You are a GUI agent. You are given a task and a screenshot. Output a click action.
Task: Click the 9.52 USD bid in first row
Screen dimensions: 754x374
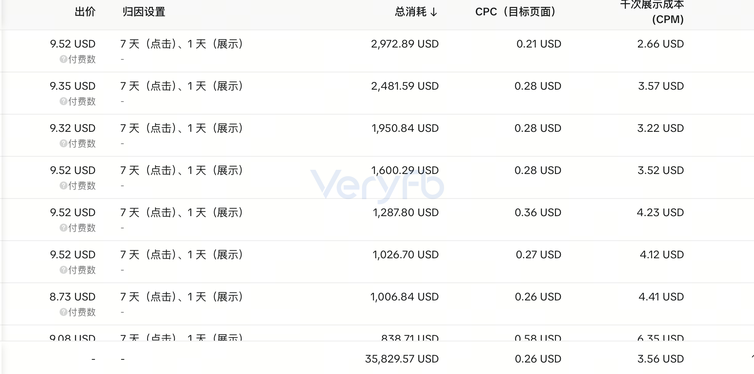pyautogui.click(x=73, y=44)
